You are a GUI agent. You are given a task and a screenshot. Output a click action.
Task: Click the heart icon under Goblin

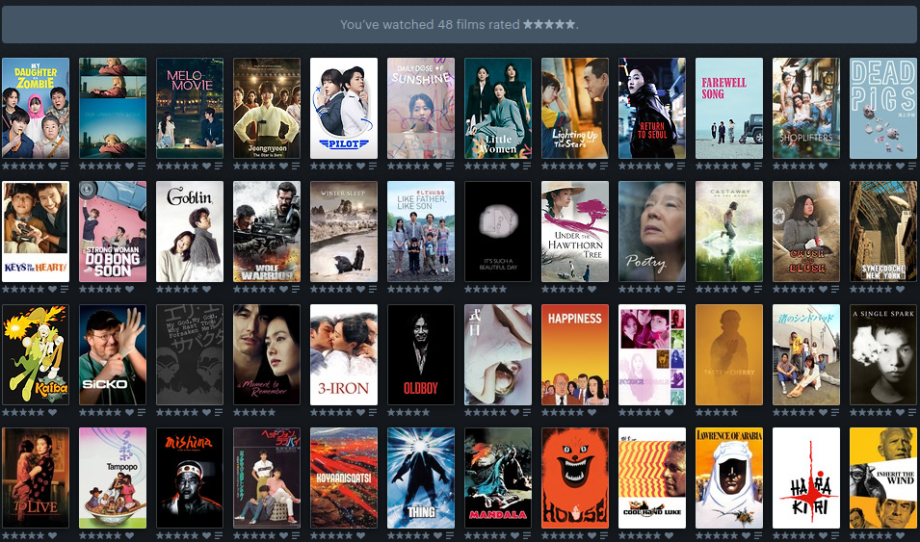coord(206,289)
